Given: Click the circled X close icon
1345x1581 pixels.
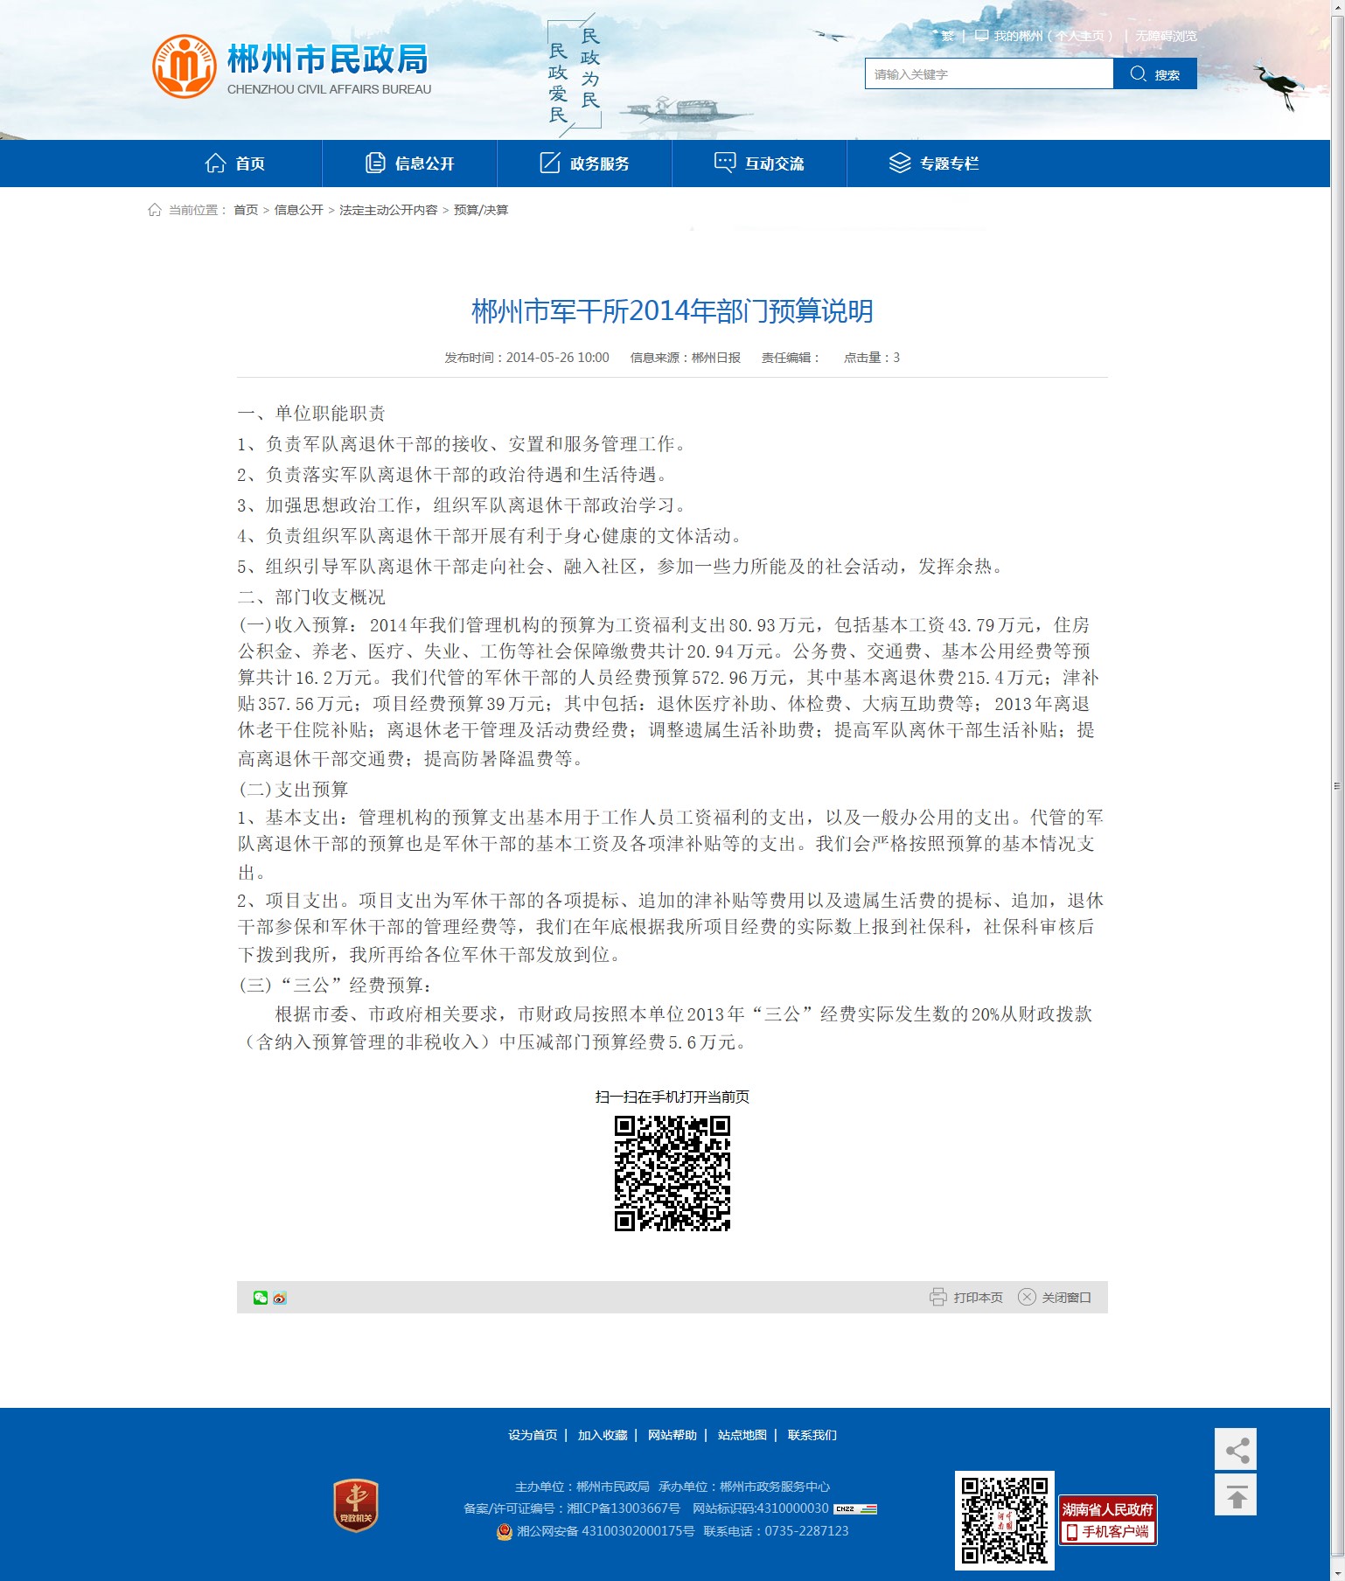Looking at the screenshot, I should click(1028, 1297).
